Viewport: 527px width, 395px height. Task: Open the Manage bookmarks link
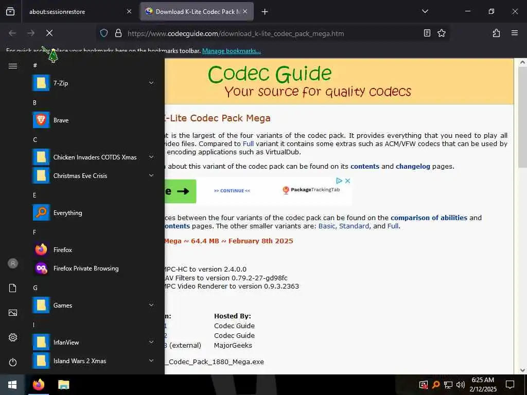(x=231, y=51)
